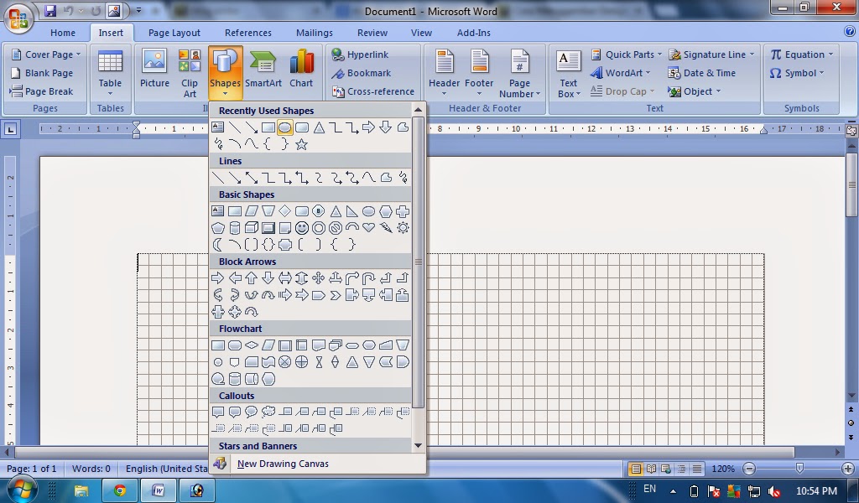The height and width of the screenshot is (503, 859).
Task: Insert a Bookmark
Action: 362,73
